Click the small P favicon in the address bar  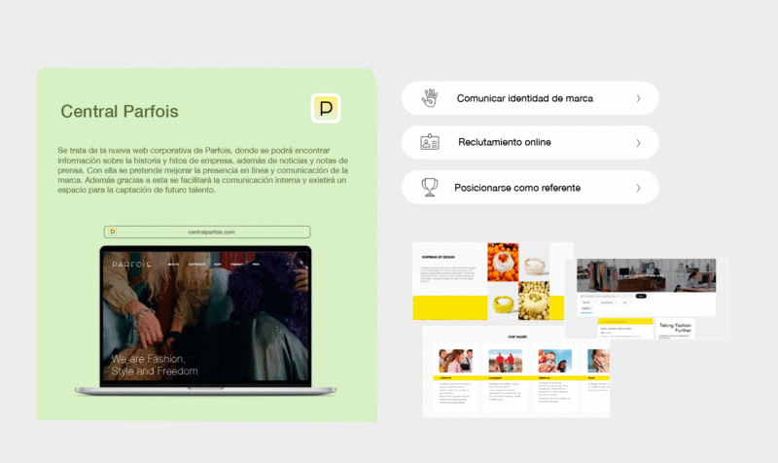(113, 231)
